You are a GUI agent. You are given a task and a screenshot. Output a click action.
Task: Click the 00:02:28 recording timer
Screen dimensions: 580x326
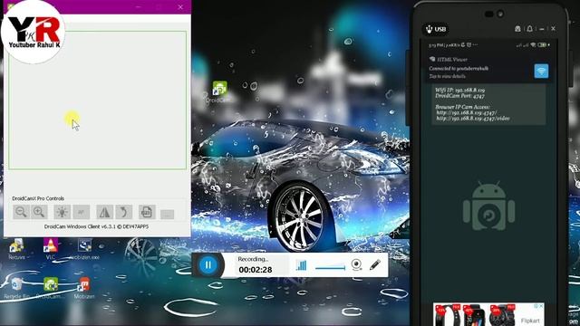pos(256,270)
